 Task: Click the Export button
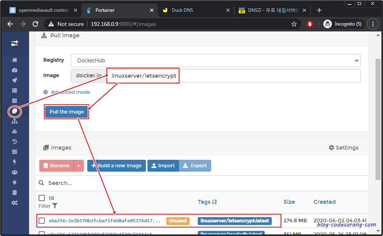[195, 166]
